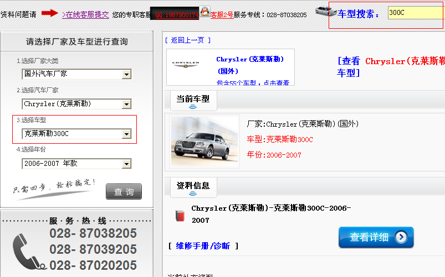Screen dimensions: 445x277
Task: Click the Chrysler wings logo
Action: (186, 65)
